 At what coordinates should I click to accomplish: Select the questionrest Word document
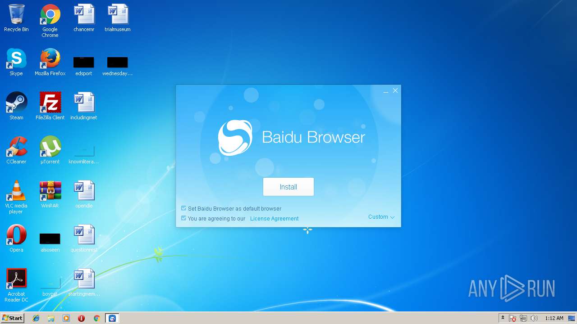point(84,238)
